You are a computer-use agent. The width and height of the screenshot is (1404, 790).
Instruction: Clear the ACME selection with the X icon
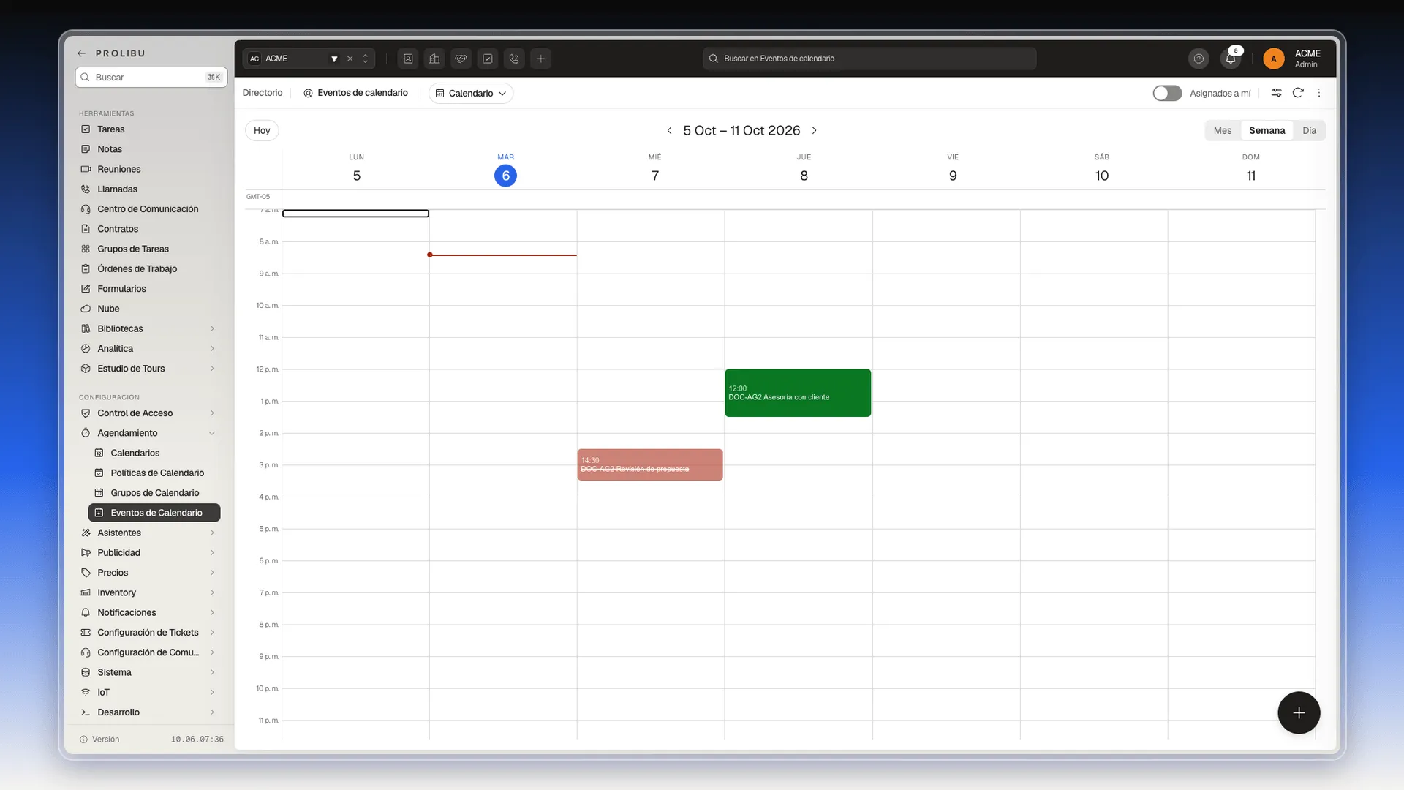pyautogui.click(x=350, y=59)
